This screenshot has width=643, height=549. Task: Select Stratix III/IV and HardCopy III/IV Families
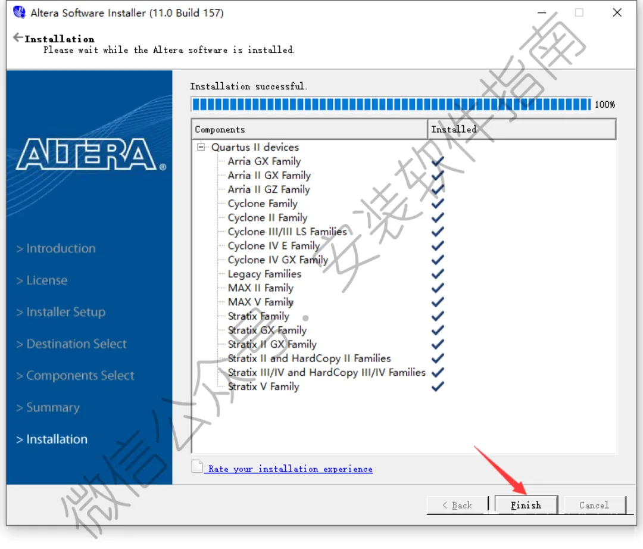[327, 372]
